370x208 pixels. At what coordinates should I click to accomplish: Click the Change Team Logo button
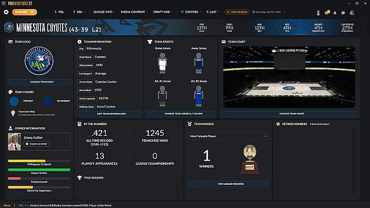pyautogui.click(x=39, y=82)
